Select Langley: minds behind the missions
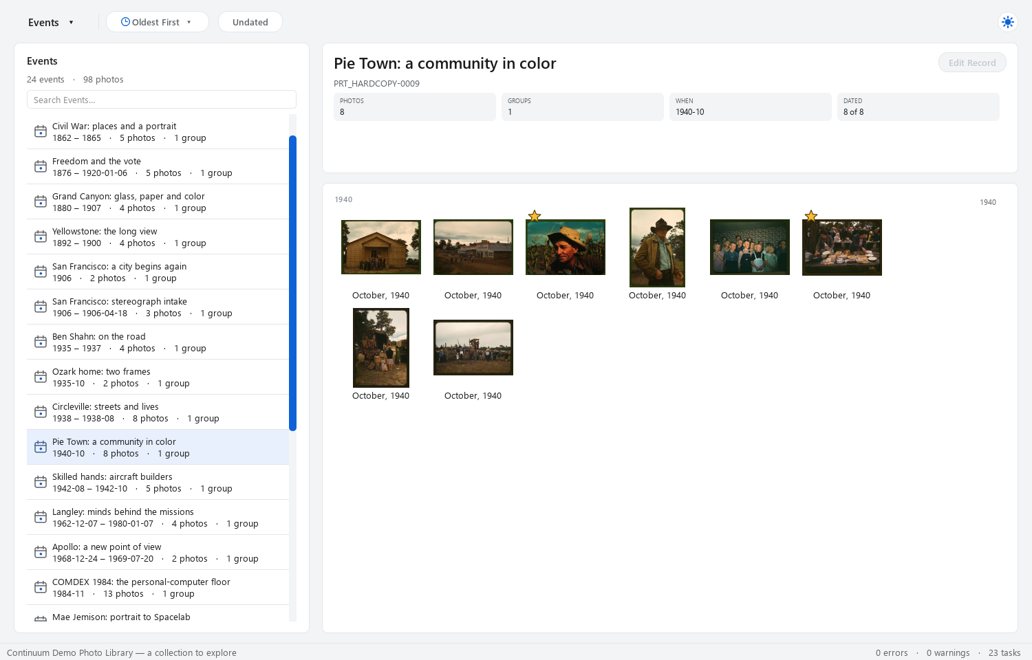The image size is (1032, 660). tap(158, 518)
